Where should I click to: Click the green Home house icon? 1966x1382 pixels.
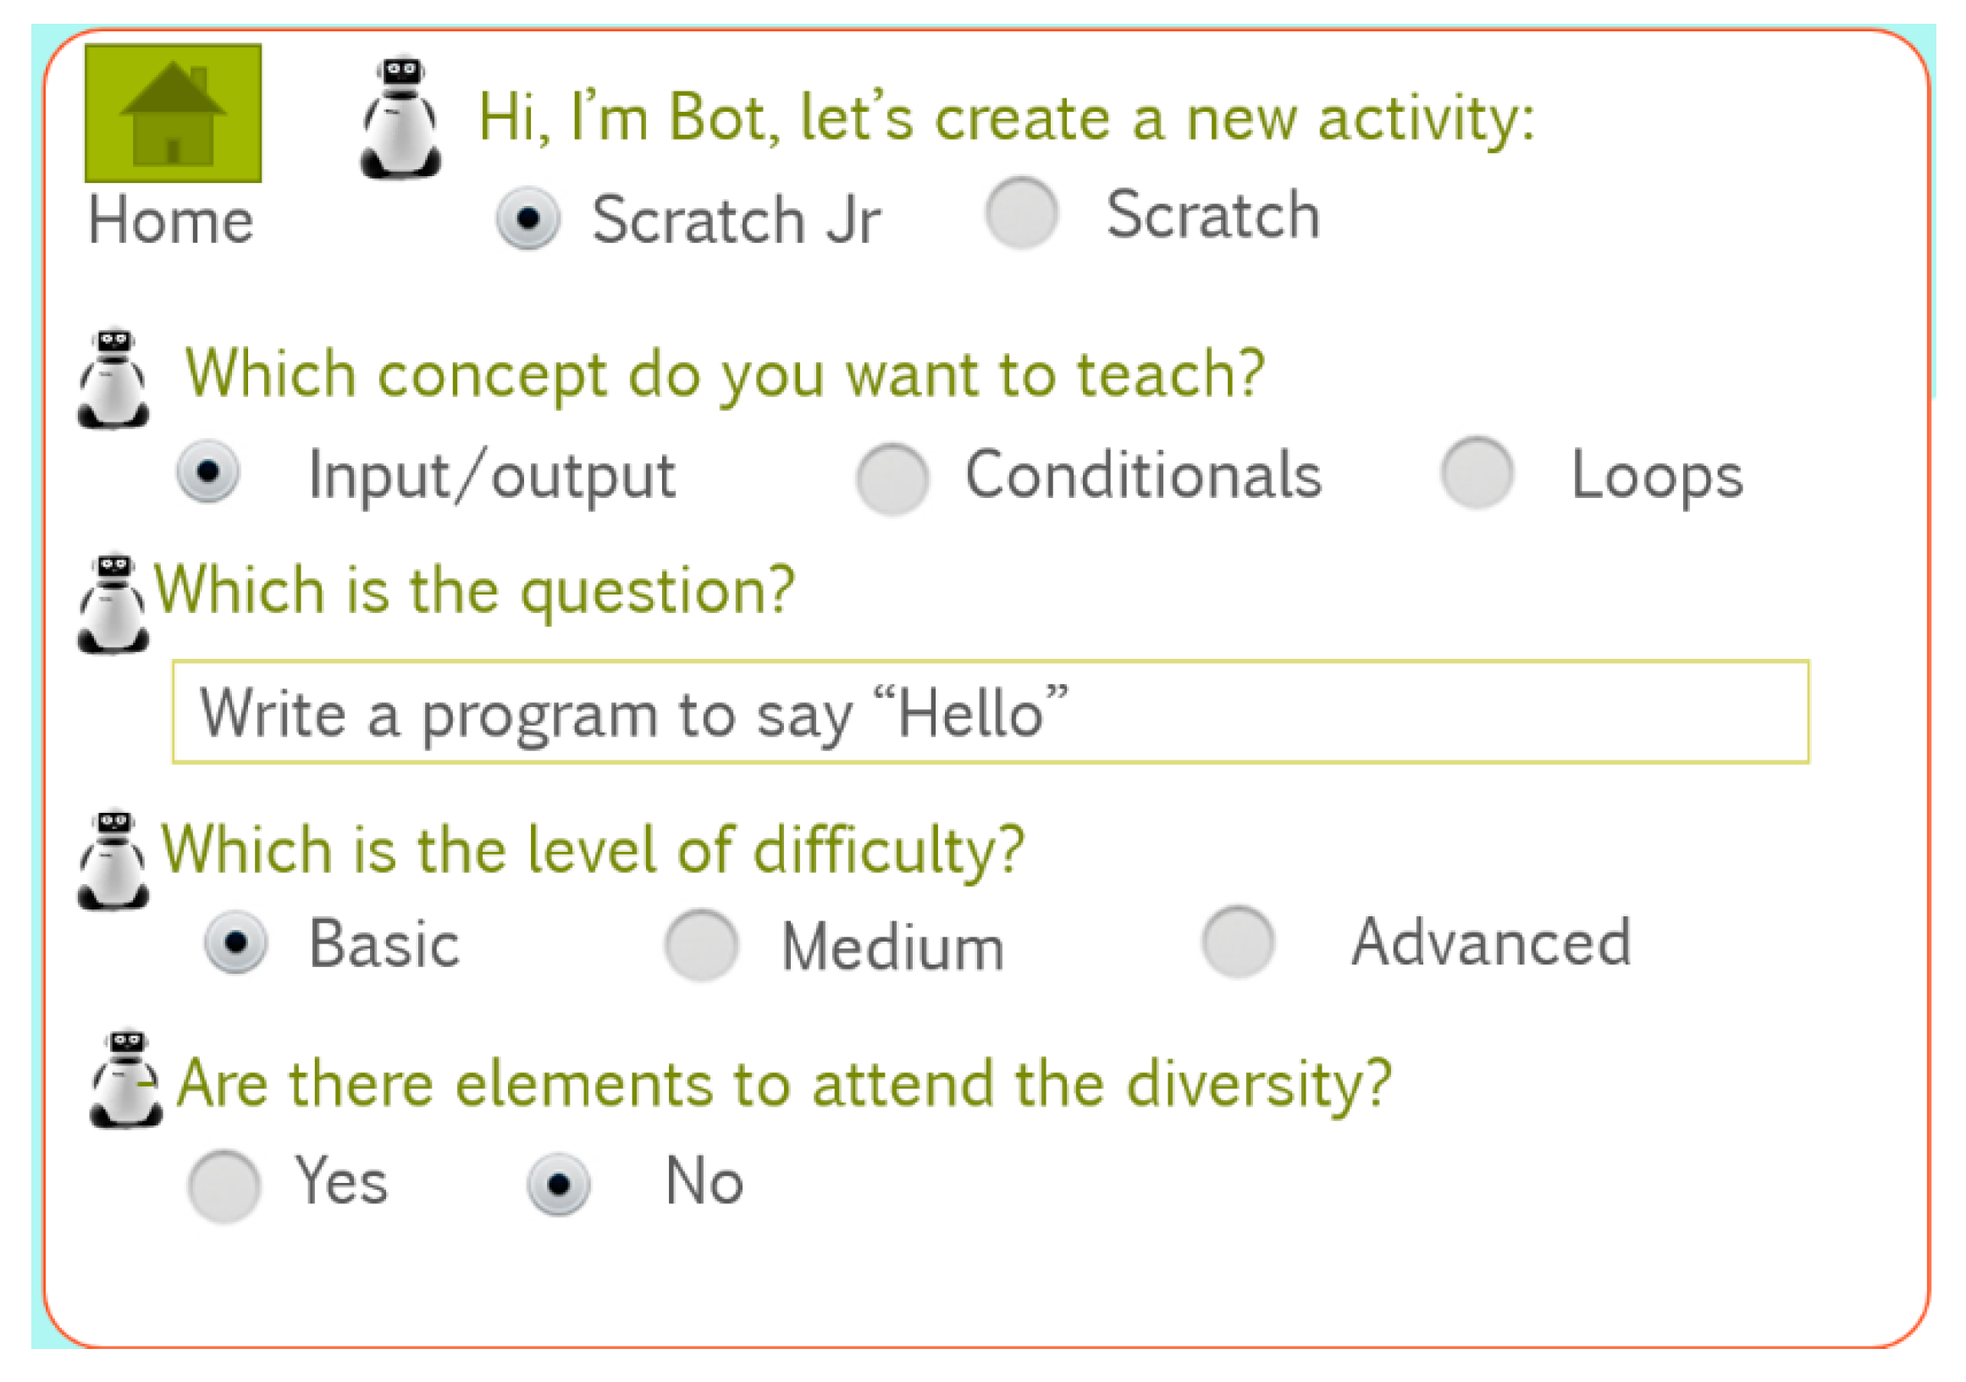tap(173, 113)
